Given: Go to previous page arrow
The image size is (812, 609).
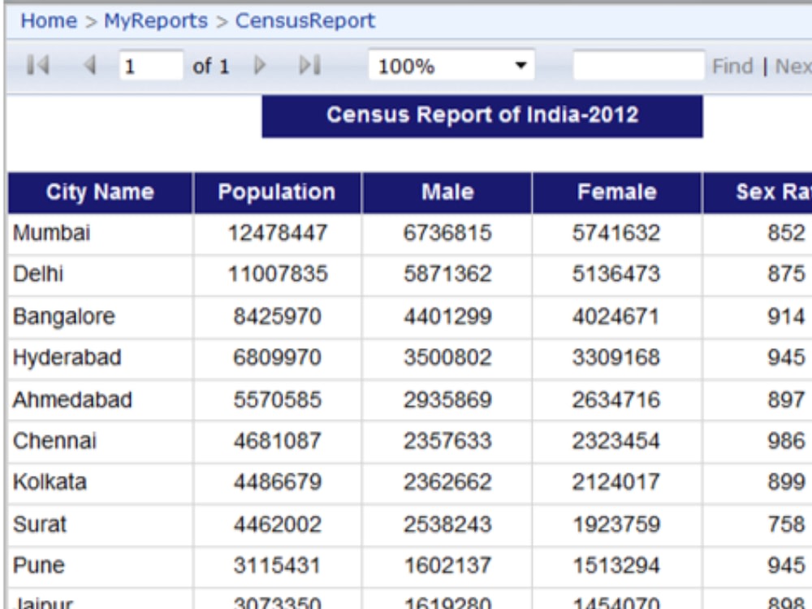Looking at the screenshot, I should click(89, 66).
